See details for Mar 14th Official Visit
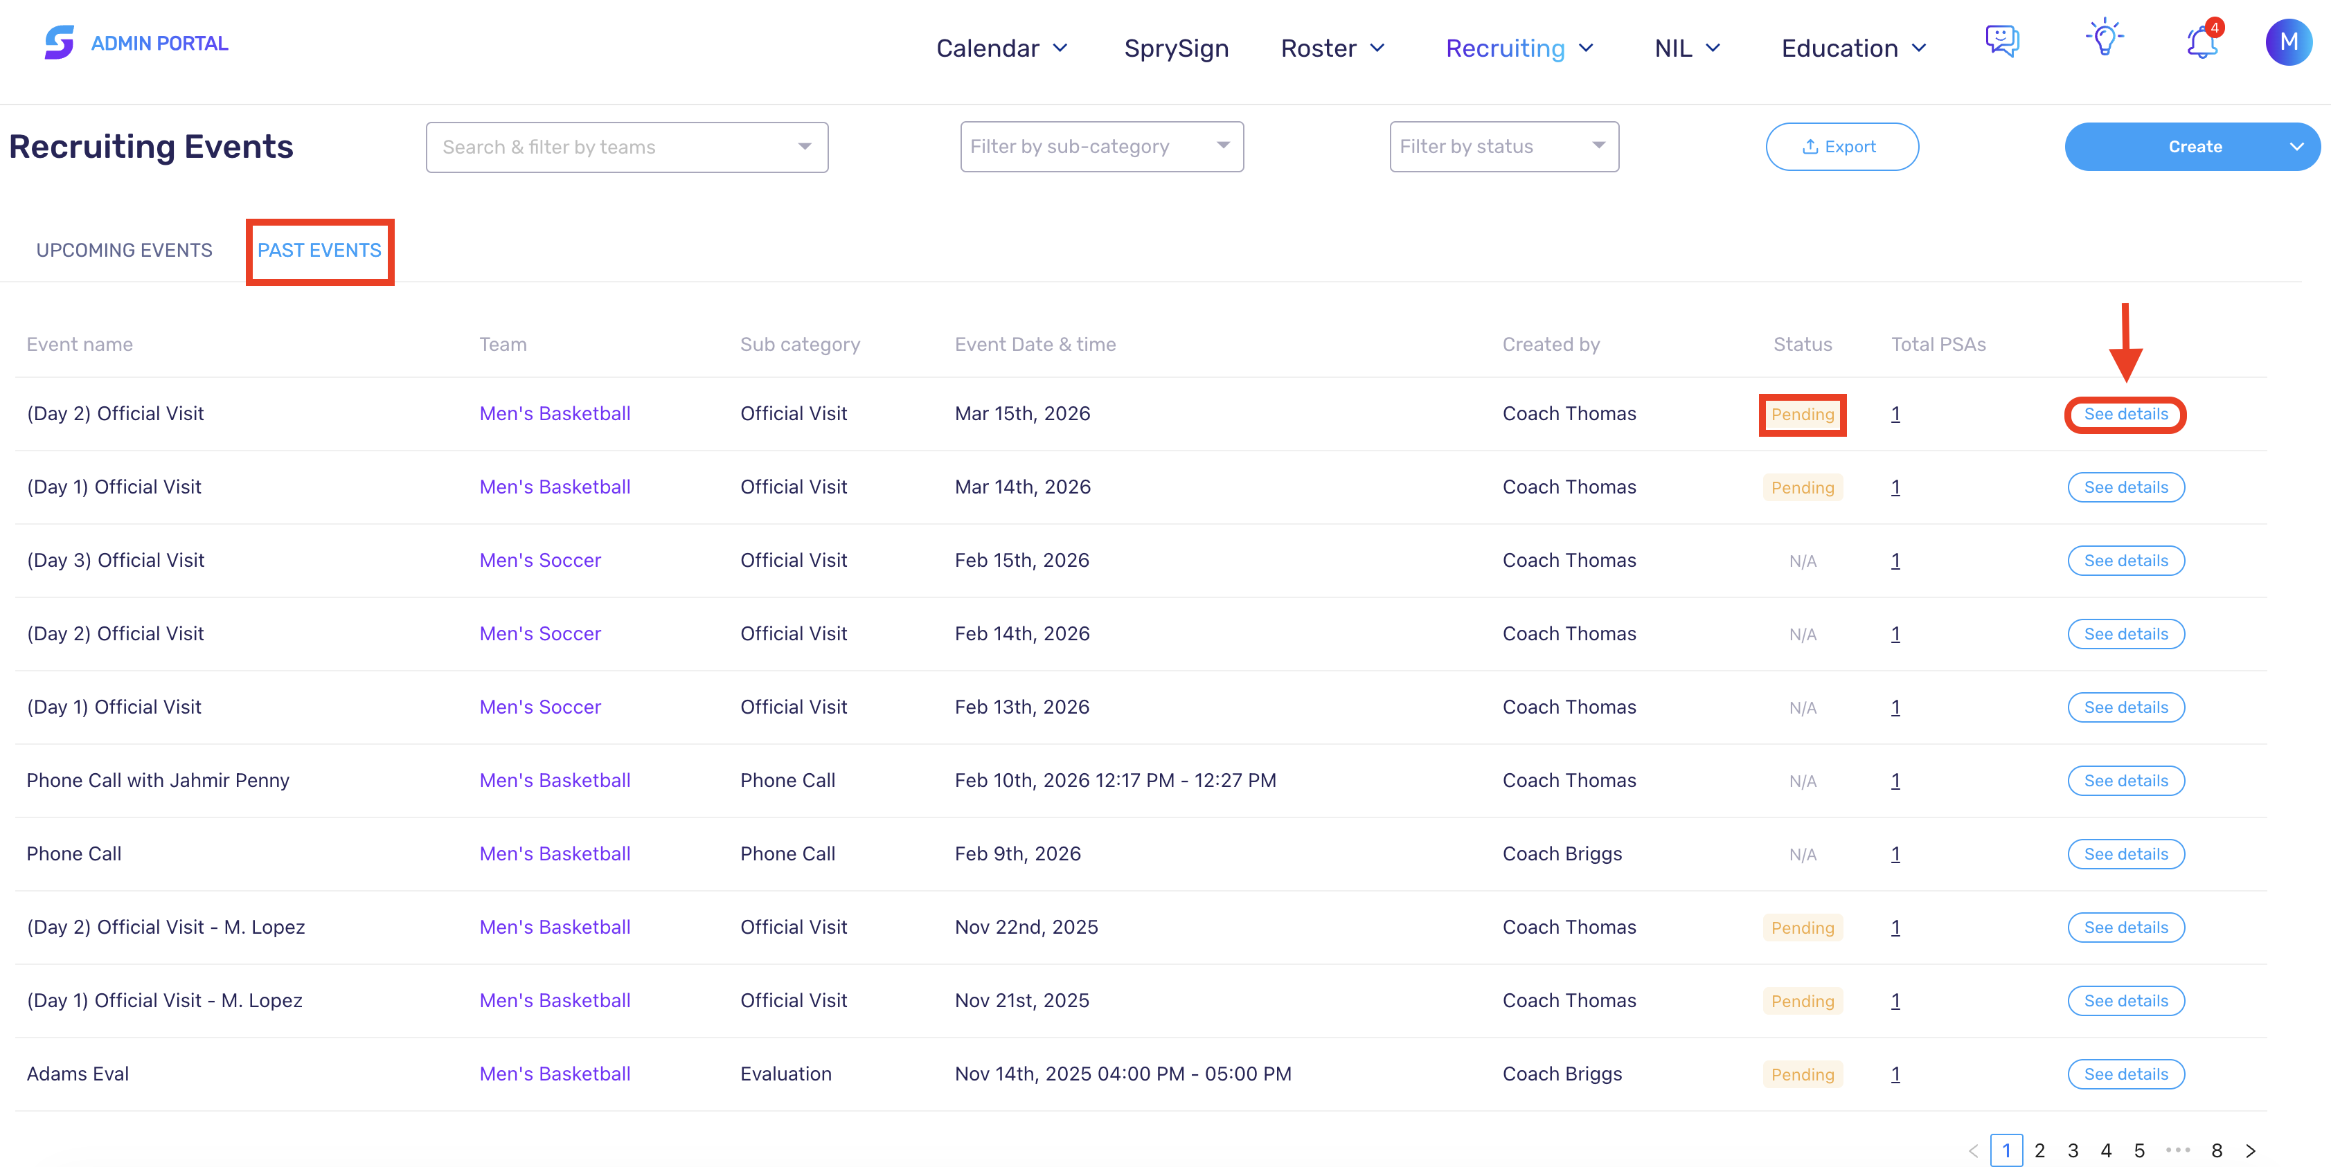2331x1167 pixels. [2125, 487]
